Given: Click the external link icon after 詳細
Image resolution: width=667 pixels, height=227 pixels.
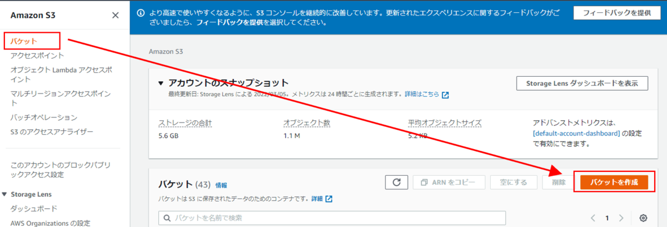Looking at the screenshot, I should tap(329, 199).
